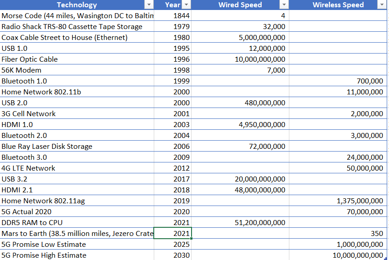Click the 2,000,000 wireless speed cell
389x260 pixels.
click(338, 113)
